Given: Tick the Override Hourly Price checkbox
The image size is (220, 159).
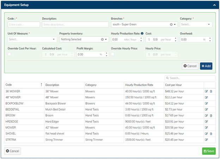Looking at the screenshot, I should point(113,54).
